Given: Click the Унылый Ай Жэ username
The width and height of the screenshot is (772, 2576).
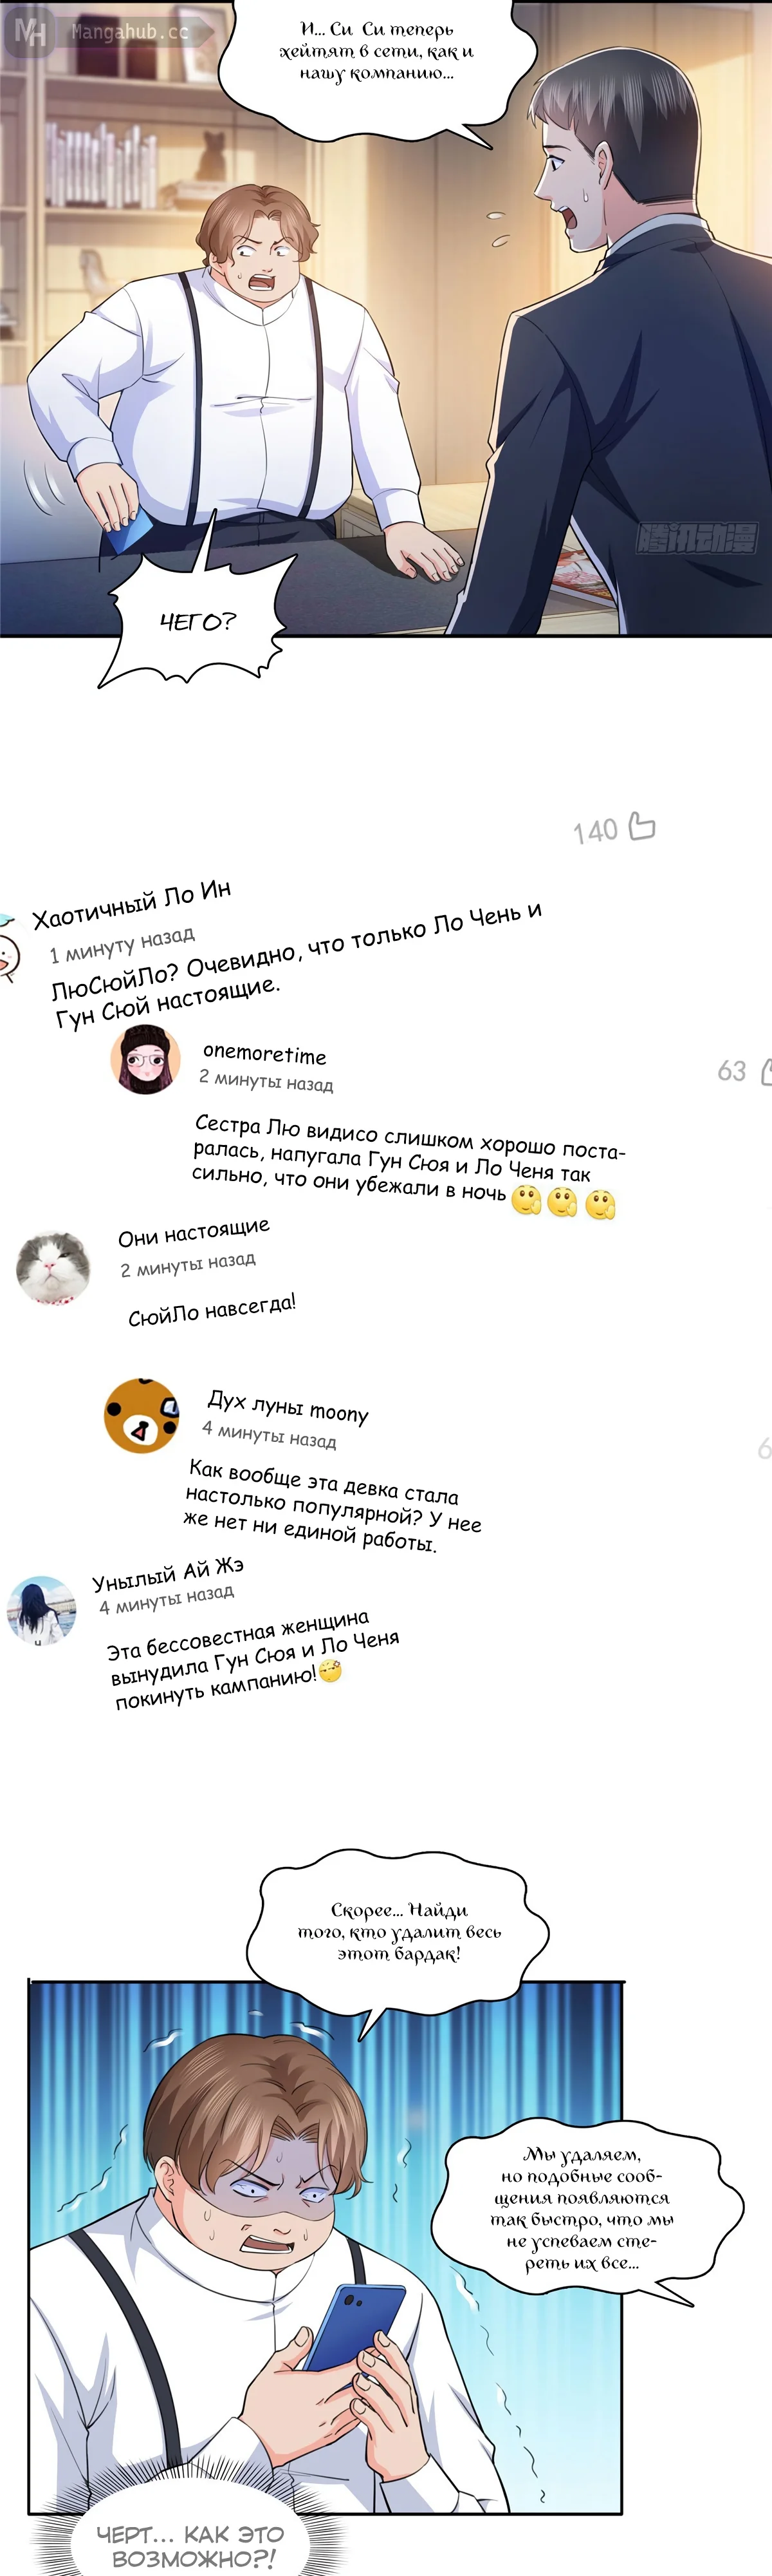Looking at the screenshot, I should [168, 1573].
